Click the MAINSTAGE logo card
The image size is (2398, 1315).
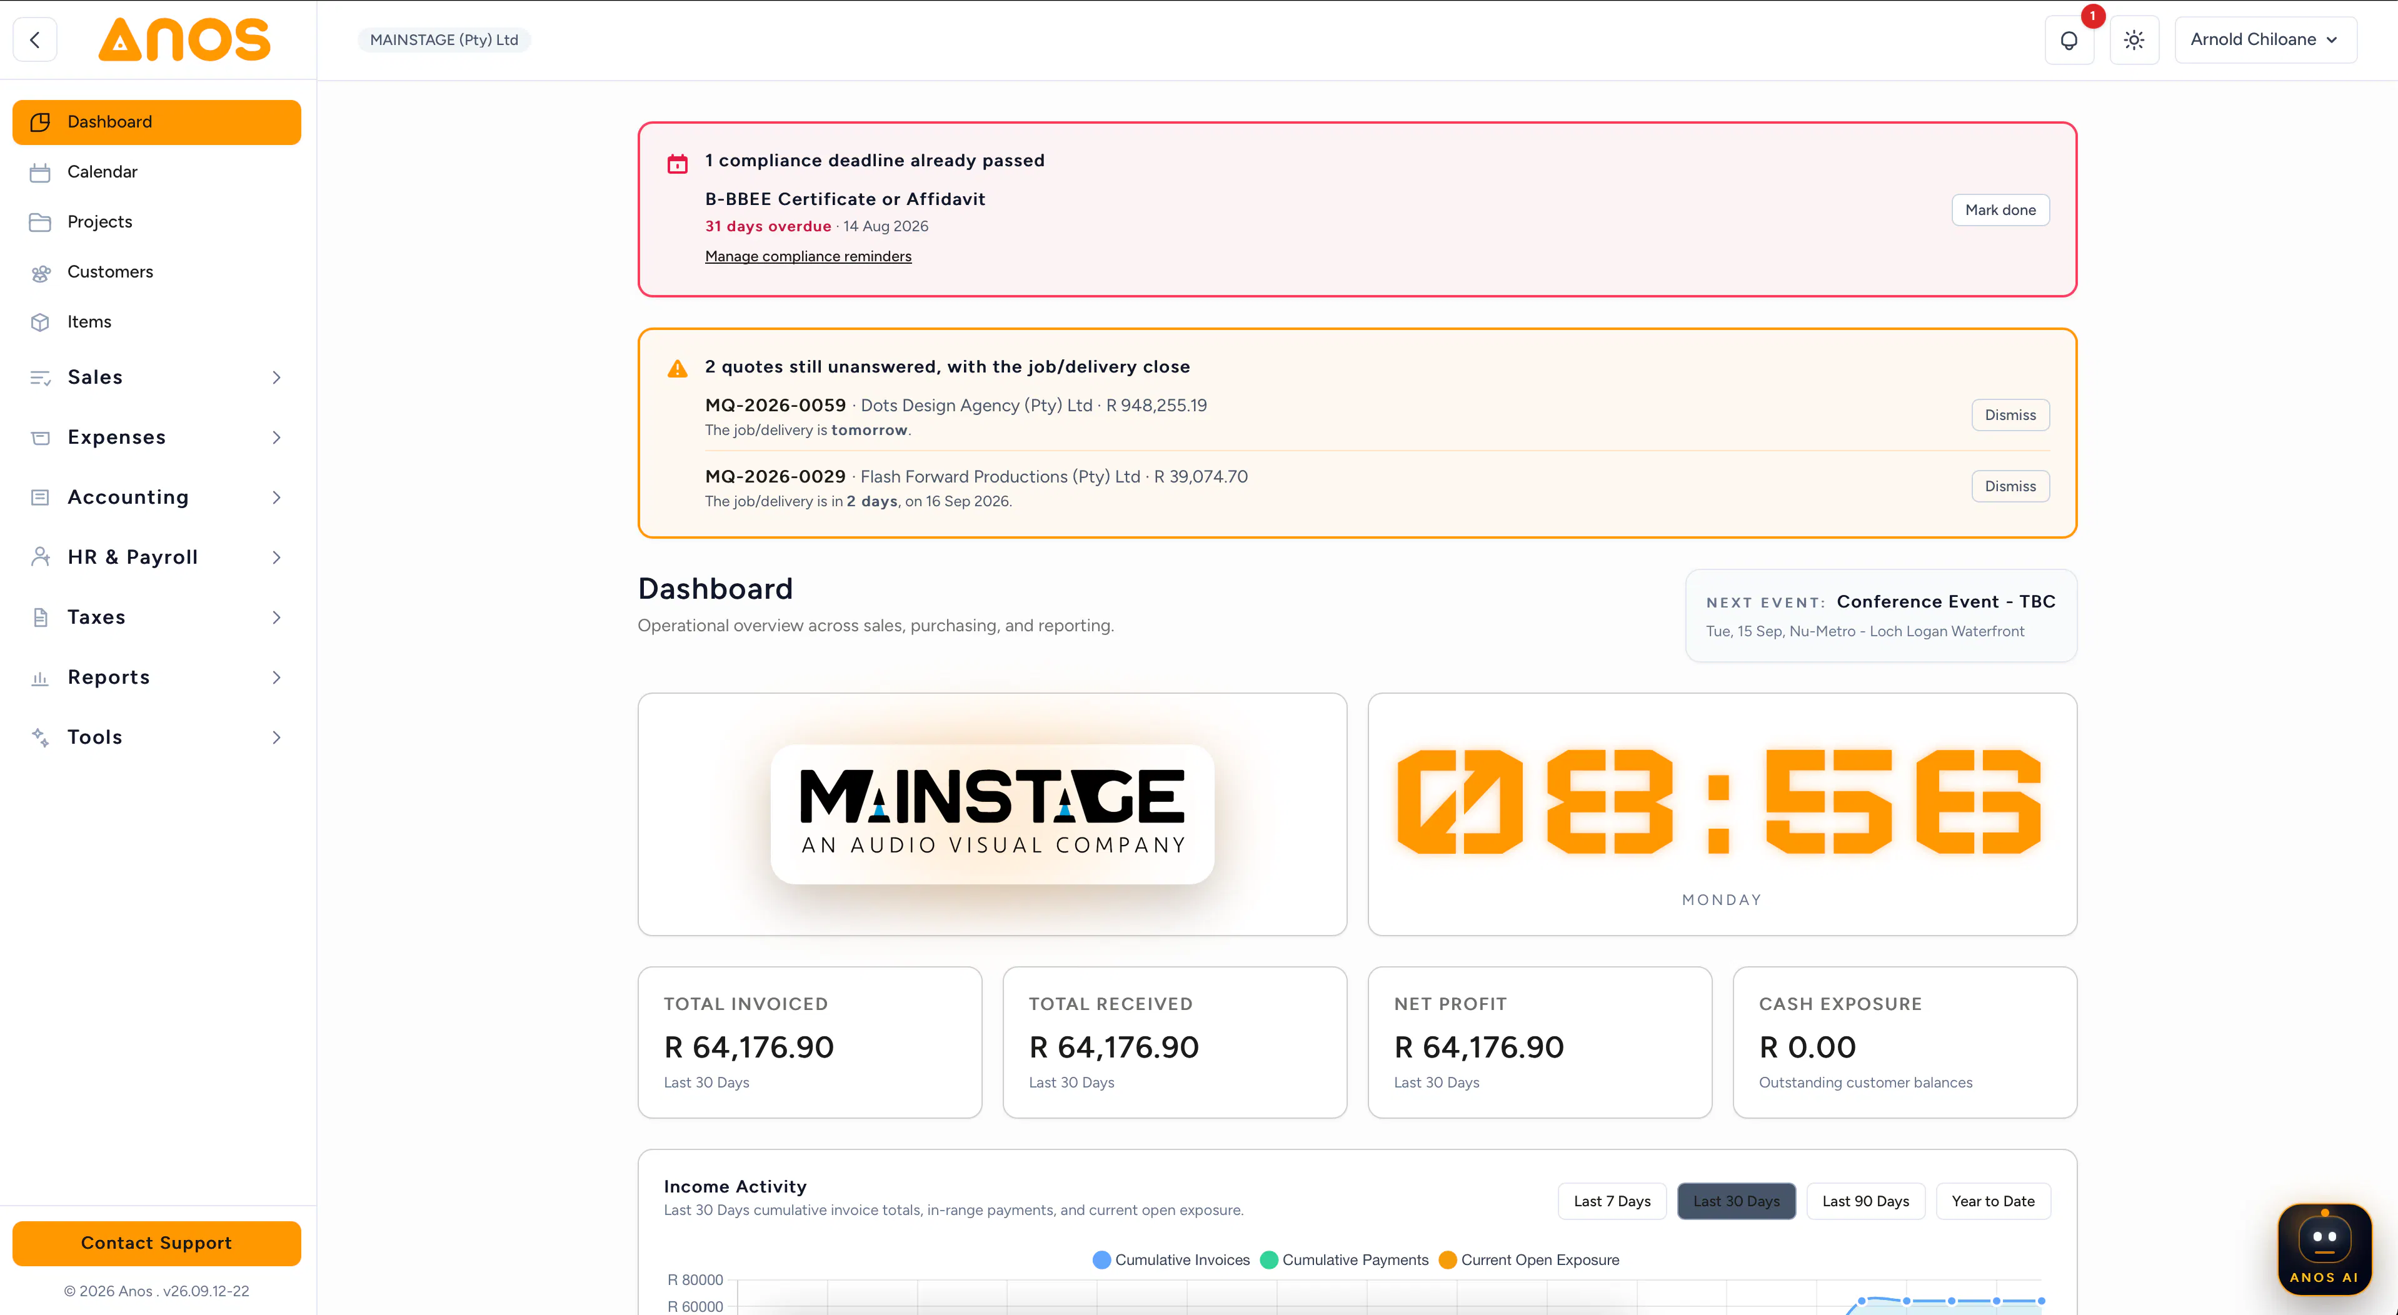click(992, 814)
